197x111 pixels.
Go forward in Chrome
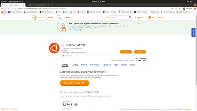pyautogui.click(x=6, y=9)
